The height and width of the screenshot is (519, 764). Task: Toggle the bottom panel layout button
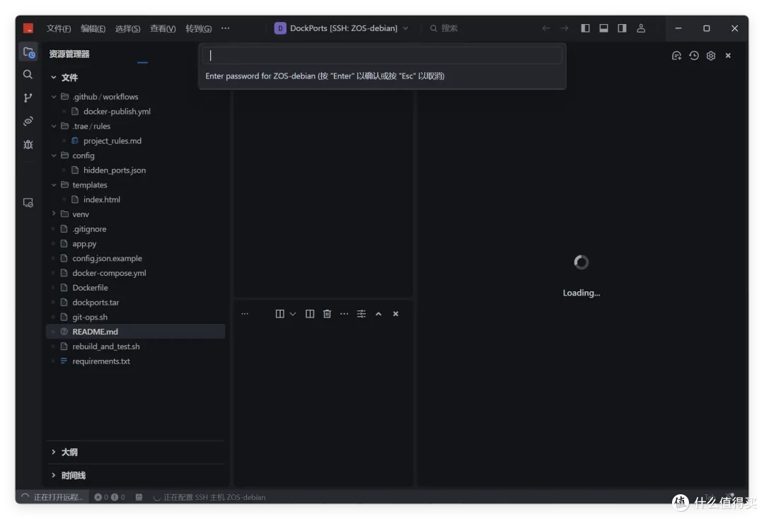[603, 28]
